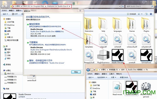Select 桌面 in main window sidebar
This screenshot has width=157, height=99.
8,31
